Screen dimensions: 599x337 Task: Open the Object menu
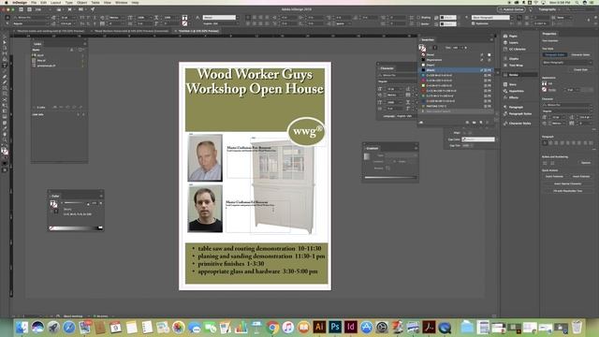point(81,2)
